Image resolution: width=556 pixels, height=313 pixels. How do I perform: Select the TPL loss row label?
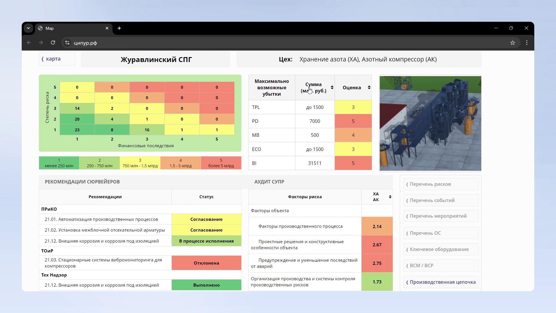(x=256, y=107)
